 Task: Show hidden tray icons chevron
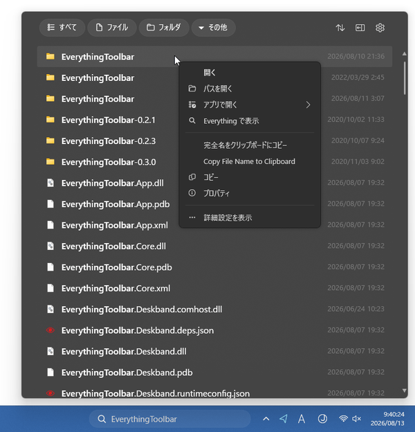(x=266, y=419)
